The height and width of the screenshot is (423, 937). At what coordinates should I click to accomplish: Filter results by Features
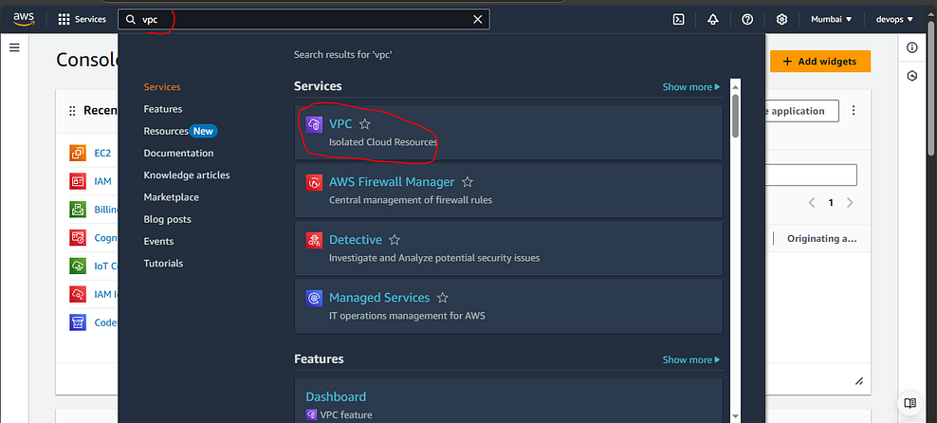163,109
